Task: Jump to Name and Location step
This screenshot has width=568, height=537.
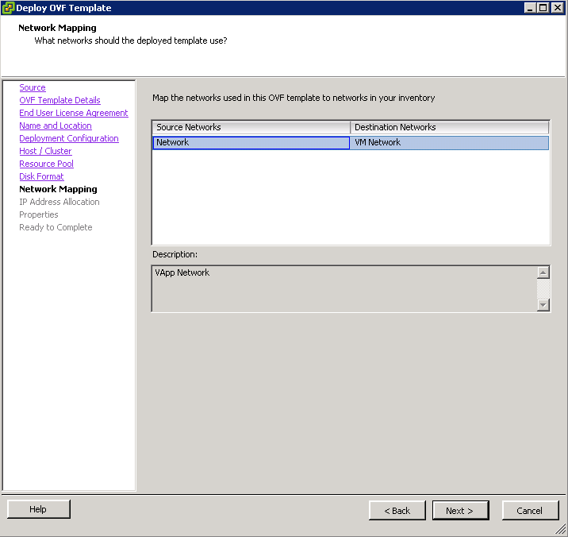Action: [x=55, y=126]
